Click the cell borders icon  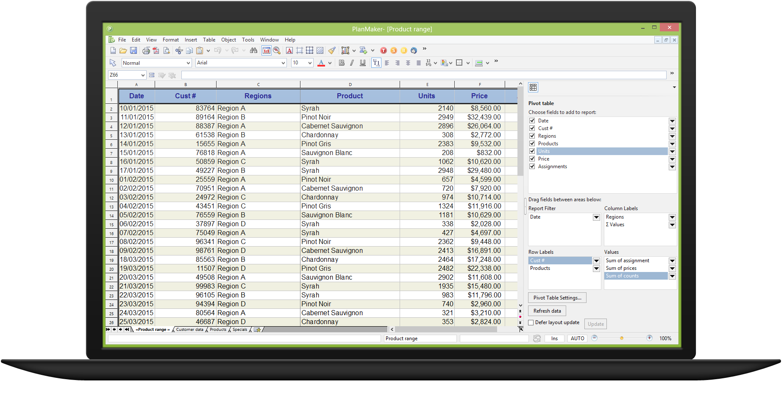pos(459,63)
